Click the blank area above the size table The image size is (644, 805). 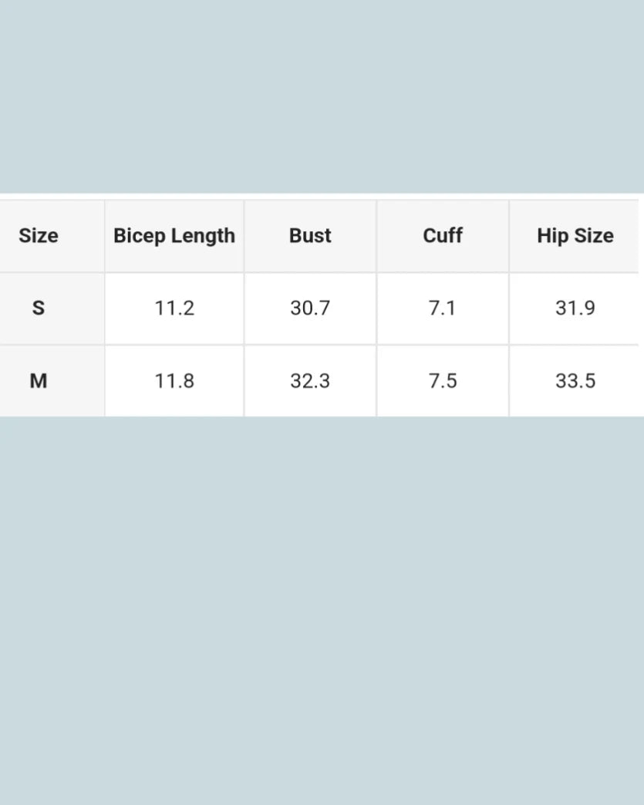(322, 96)
